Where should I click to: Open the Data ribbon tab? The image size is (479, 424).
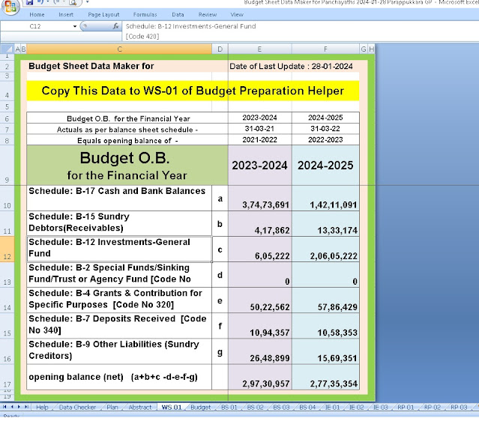[178, 14]
